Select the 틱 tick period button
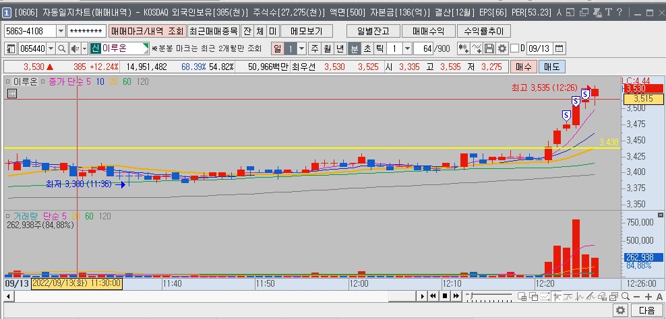Screen dimensions: 666x319 pyautogui.click(x=380, y=48)
